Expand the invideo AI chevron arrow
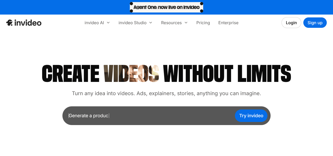The width and height of the screenshot is (333, 156). point(108,23)
